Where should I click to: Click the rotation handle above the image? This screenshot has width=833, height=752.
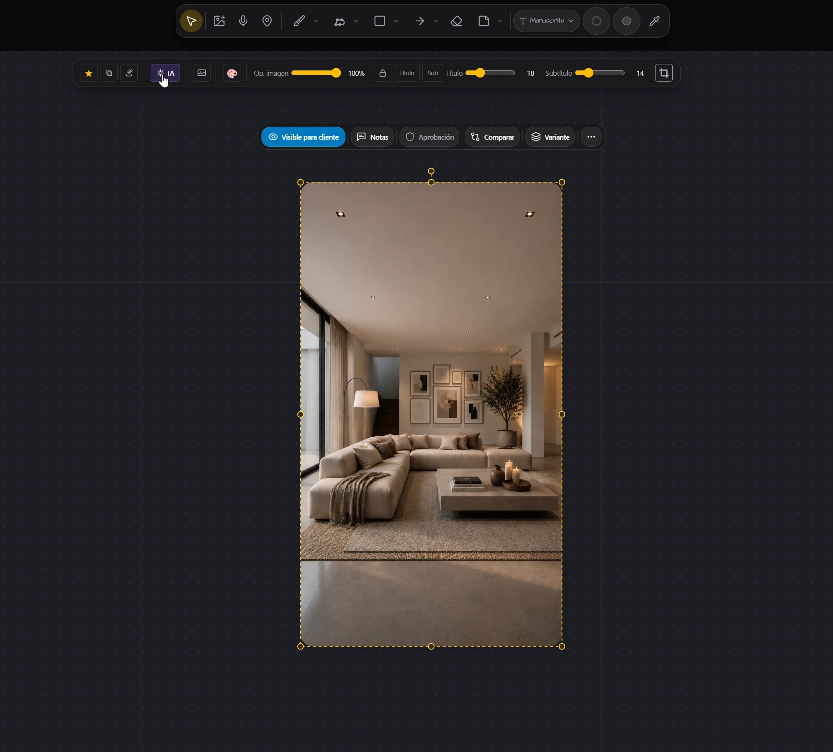[431, 171]
